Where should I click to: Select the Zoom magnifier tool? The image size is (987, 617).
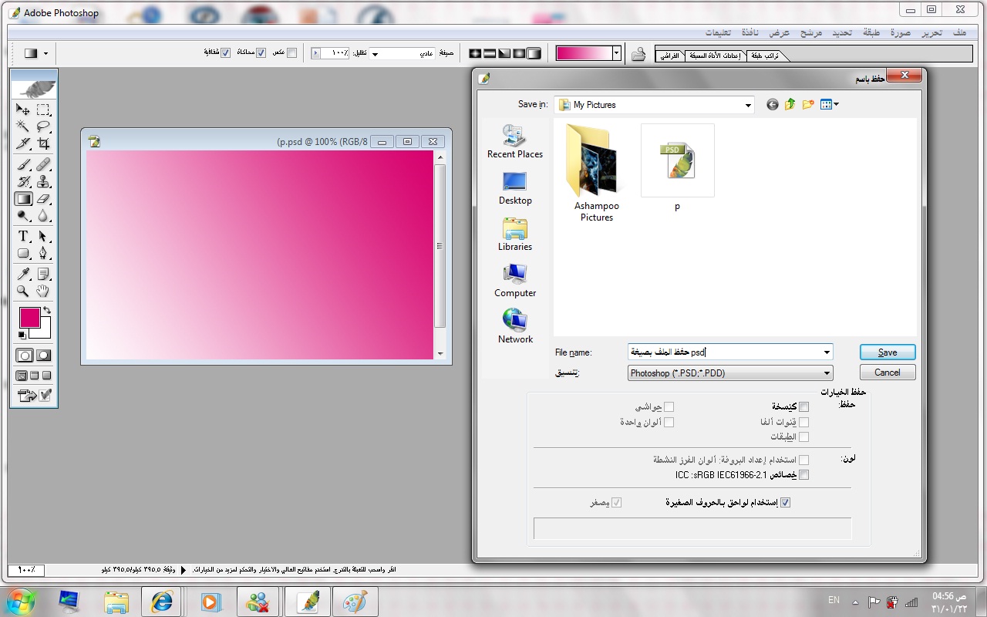click(23, 291)
